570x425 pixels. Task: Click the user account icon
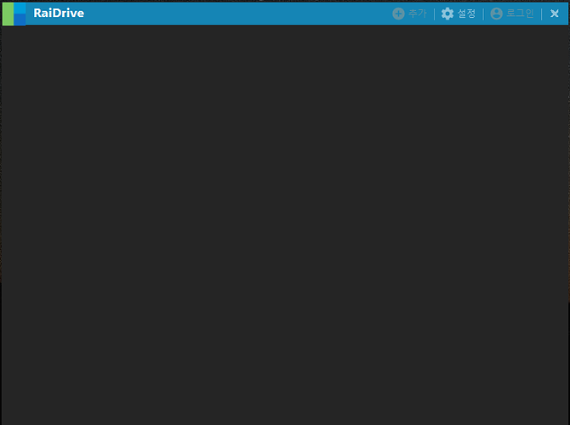pyautogui.click(x=497, y=14)
